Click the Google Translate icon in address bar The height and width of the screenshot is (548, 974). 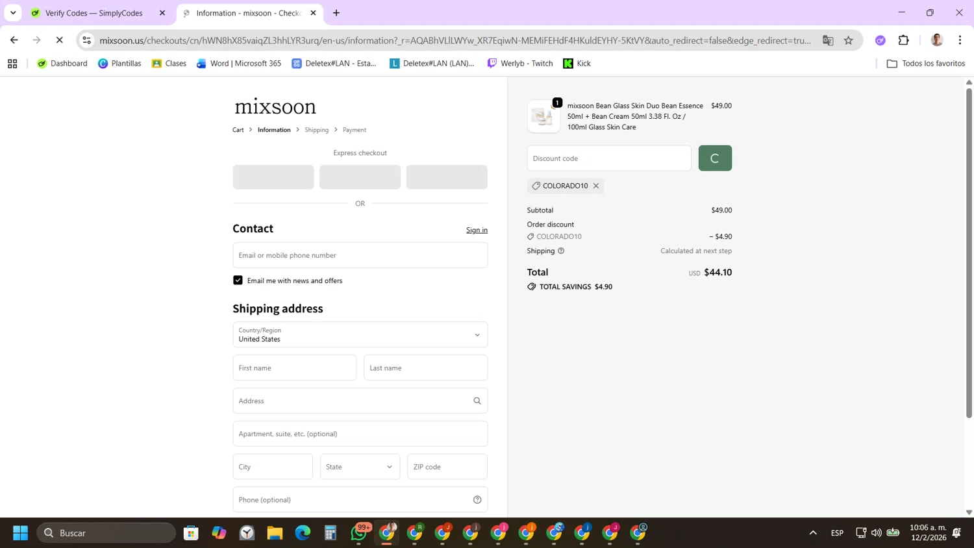click(828, 40)
